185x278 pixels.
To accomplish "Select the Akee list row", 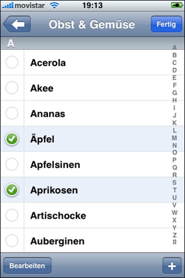I will (x=92, y=88).
